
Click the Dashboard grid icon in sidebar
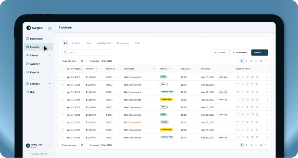click(27, 38)
